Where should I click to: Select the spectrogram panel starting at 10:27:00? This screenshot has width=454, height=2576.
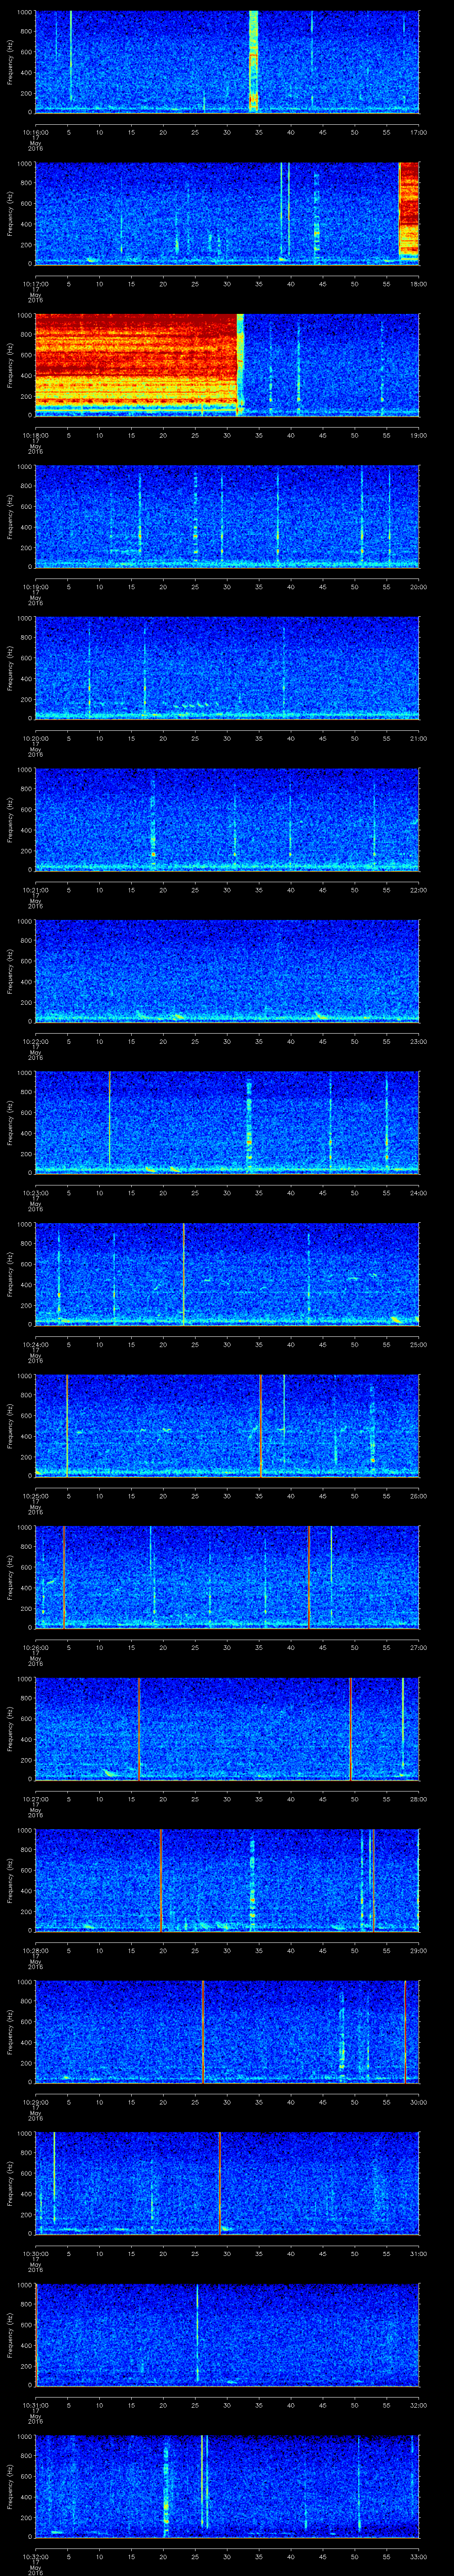click(227, 1728)
